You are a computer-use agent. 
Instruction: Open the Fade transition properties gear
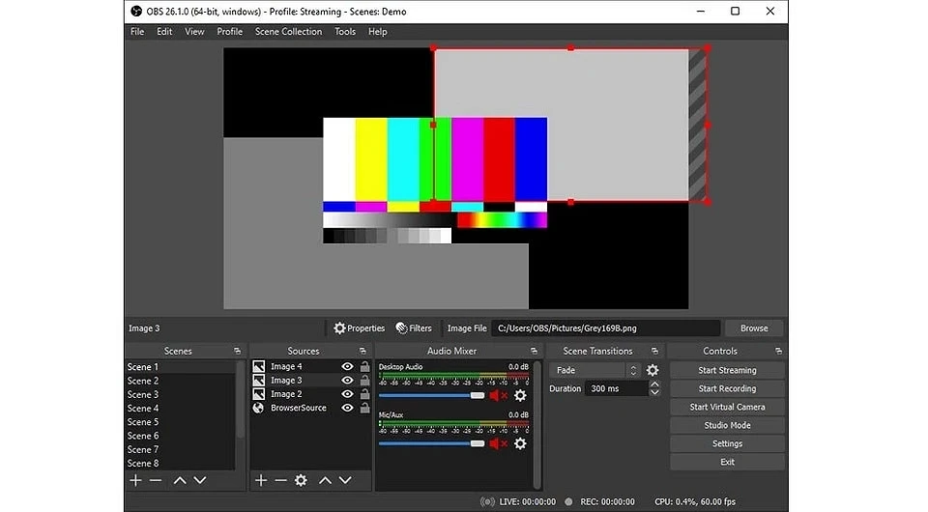(x=652, y=370)
